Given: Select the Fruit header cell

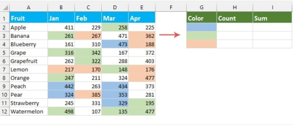Looking at the screenshot, I should pyautogui.click(x=28, y=18).
